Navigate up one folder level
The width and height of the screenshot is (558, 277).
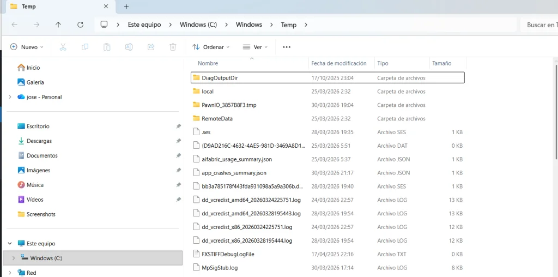[58, 25]
